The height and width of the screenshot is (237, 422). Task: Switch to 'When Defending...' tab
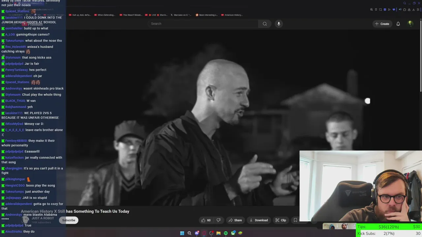[x=105, y=15]
